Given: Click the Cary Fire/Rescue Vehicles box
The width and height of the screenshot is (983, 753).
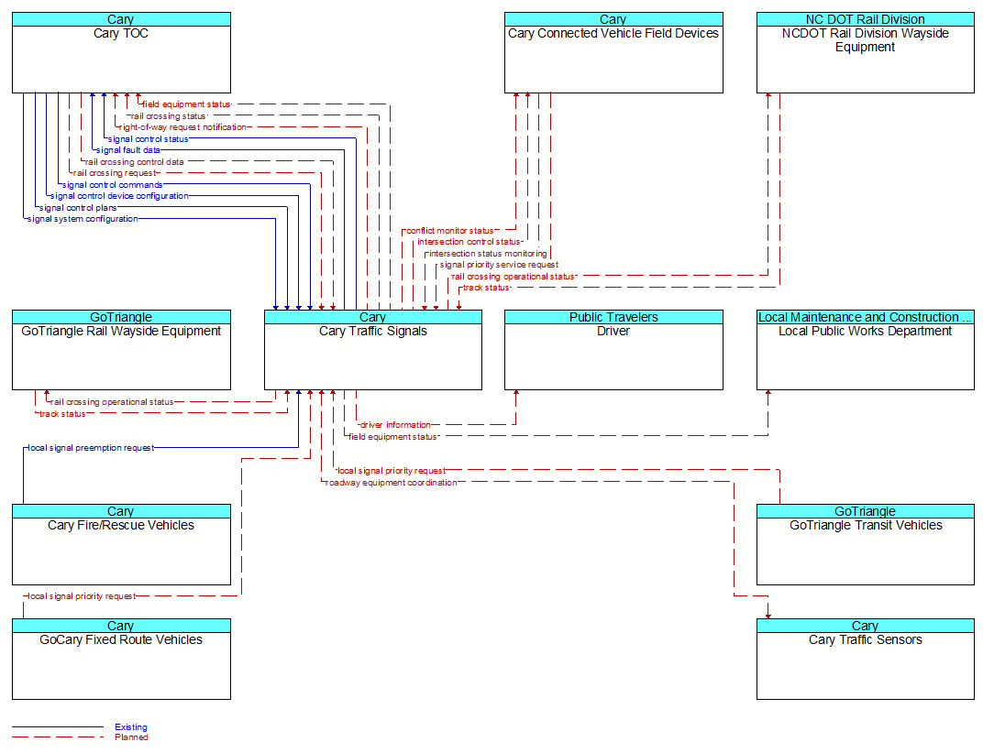Looking at the screenshot, I should 121,544.
